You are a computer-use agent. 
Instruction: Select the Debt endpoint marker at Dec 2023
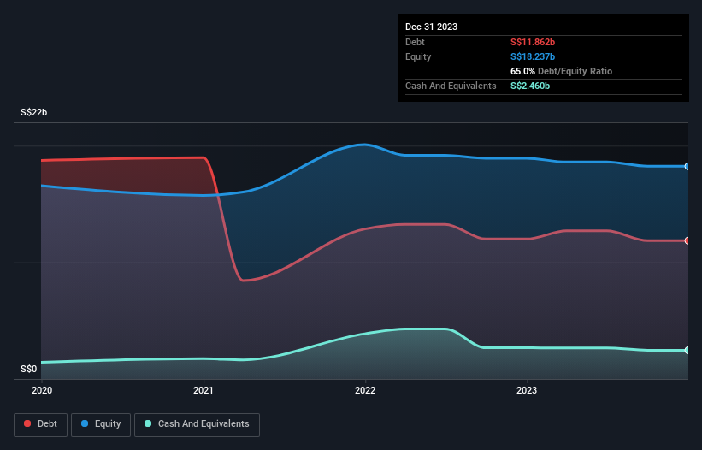[687, 241]
